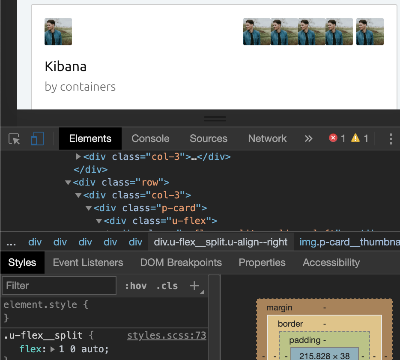This screenshot has height=360, width=400.
Task: Click inside the styles Filter field
Action: point(59,286)
